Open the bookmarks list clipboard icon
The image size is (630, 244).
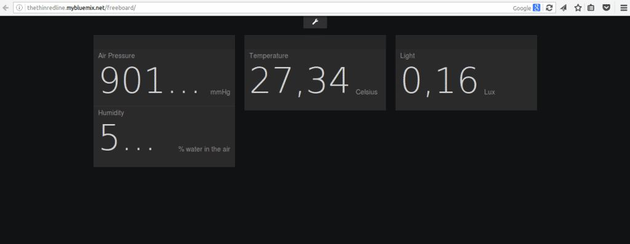coord(591,7)
